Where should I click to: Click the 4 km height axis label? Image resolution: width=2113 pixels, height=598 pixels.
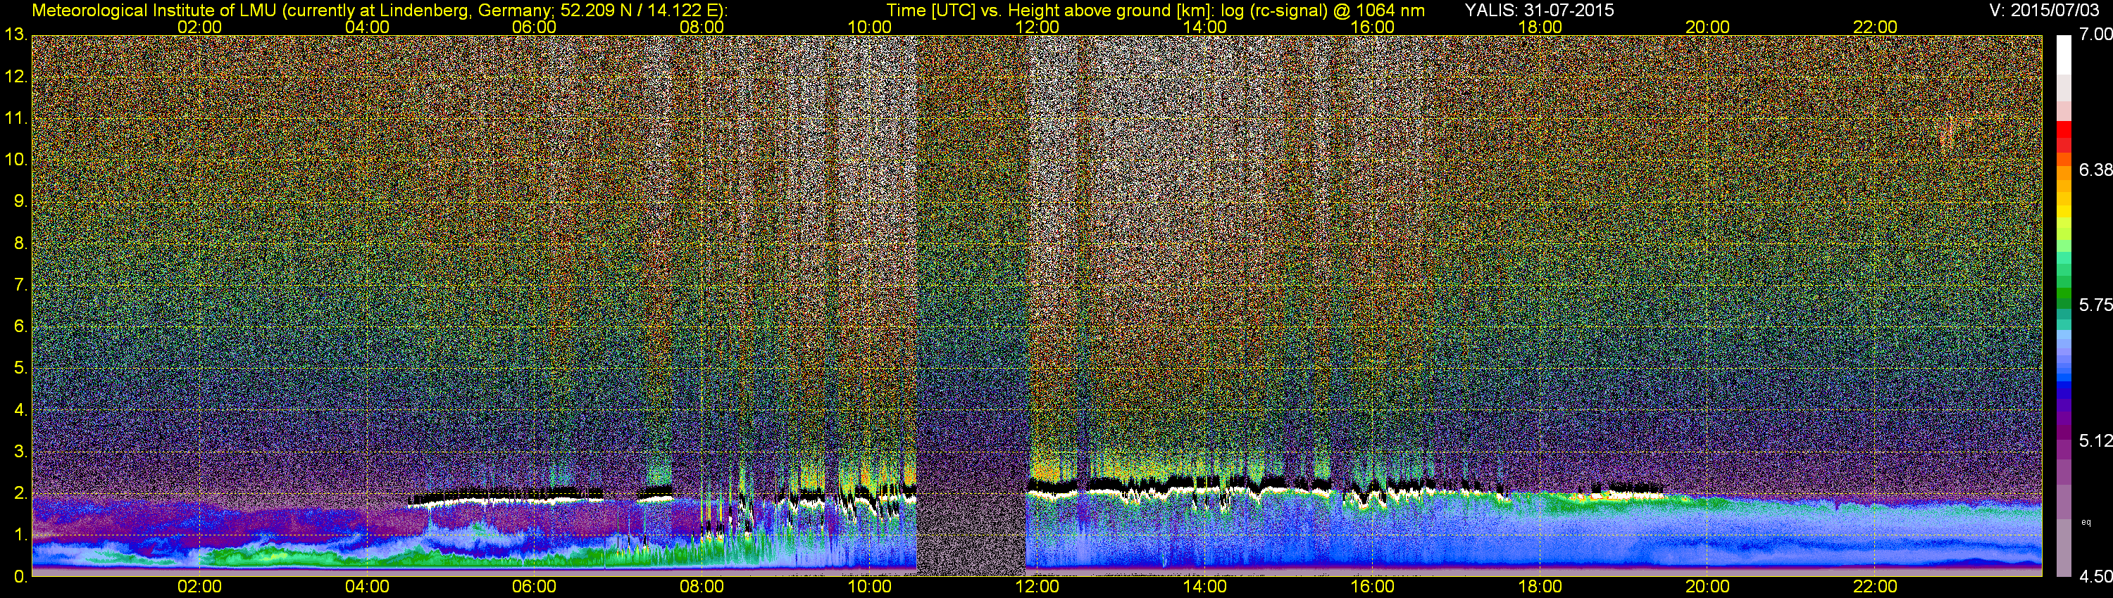click(20, 409)
